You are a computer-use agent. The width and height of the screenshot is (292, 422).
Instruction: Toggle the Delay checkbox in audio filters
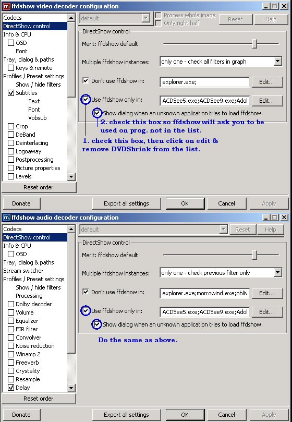pyautogui.click(x=11, y=388)
